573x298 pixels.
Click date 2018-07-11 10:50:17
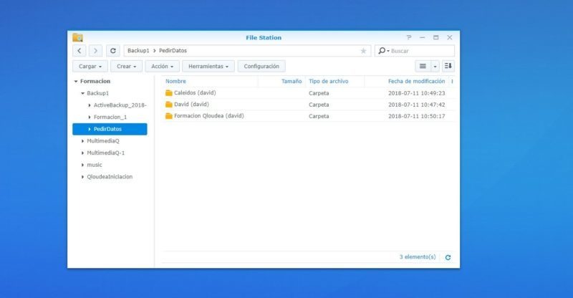pos(416,116)
